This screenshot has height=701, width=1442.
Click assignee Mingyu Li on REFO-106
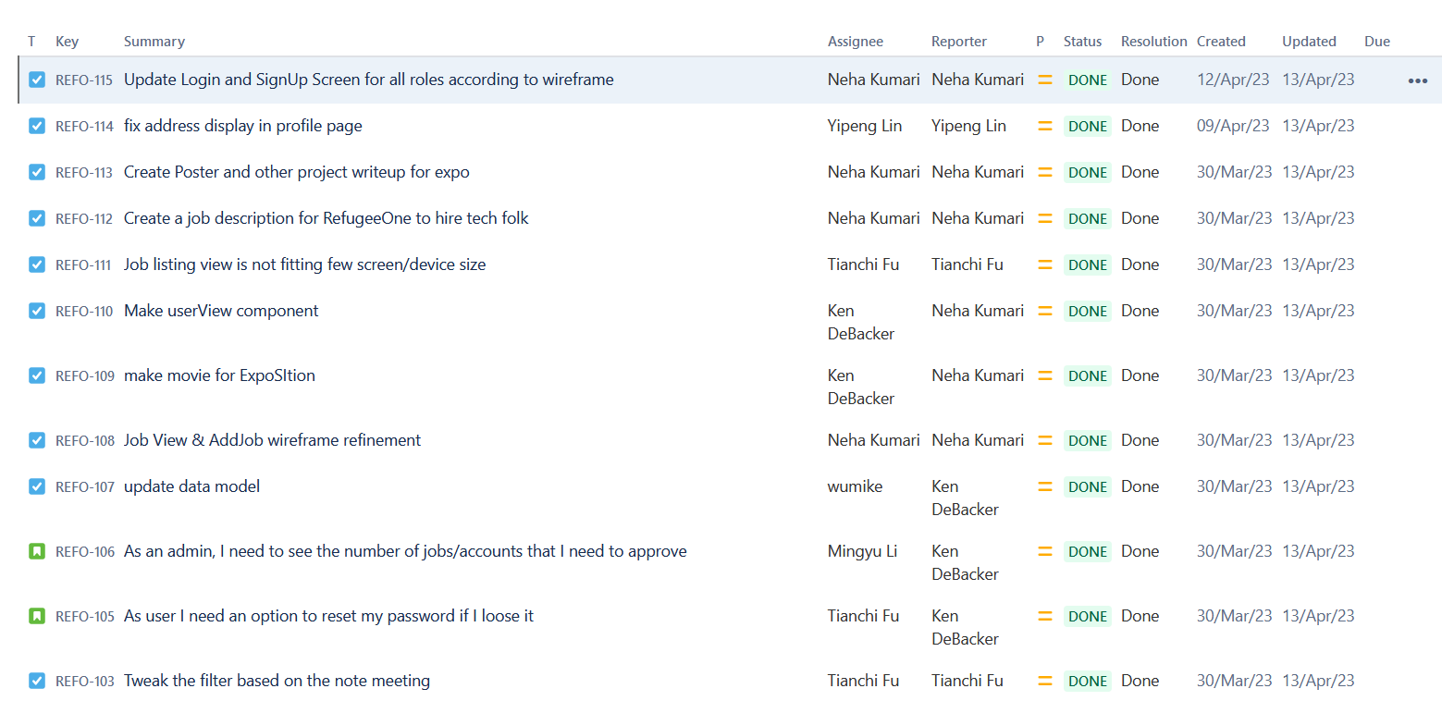pyautogui.click(x=862, y=551)
